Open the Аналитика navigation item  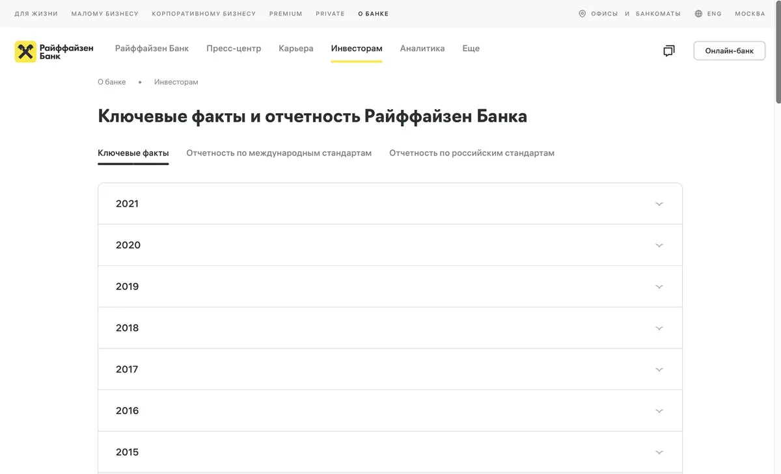(x=422, y=48)
